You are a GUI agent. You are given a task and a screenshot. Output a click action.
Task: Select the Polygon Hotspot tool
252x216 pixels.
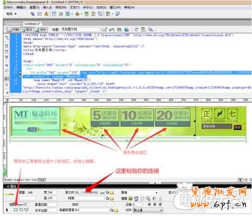click(26, 210)
